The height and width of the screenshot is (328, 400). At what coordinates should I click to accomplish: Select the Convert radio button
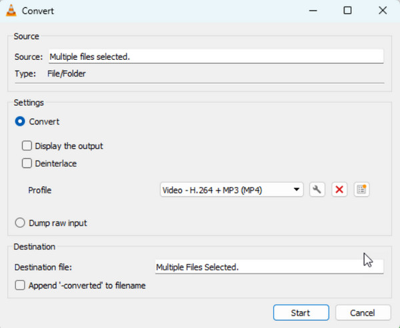point(21,122)
